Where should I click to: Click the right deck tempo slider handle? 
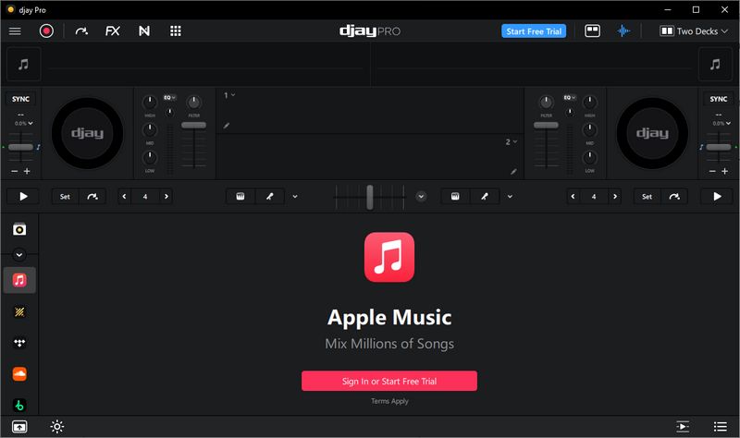[x=719, y=147]
